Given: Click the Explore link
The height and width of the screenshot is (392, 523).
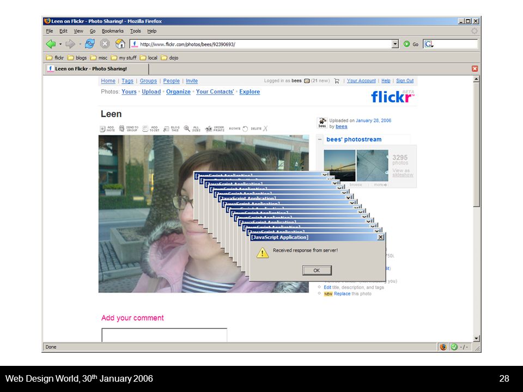Looking at the screenshot, I should coord(250,91).
